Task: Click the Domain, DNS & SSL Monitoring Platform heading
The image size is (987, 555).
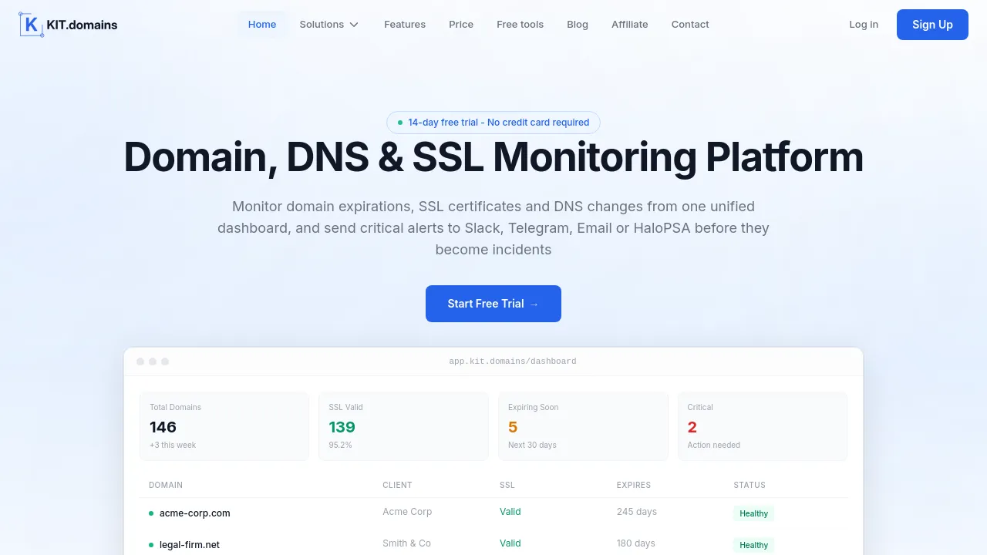Action: tap(493, 157)
